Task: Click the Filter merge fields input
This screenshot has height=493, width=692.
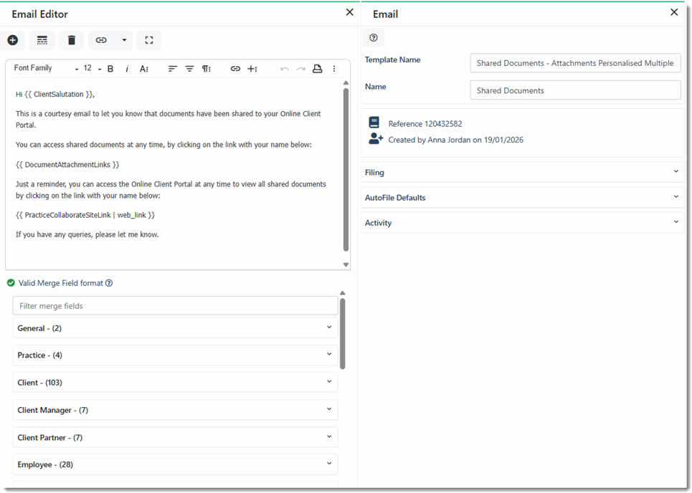Action: click(175, 305)
